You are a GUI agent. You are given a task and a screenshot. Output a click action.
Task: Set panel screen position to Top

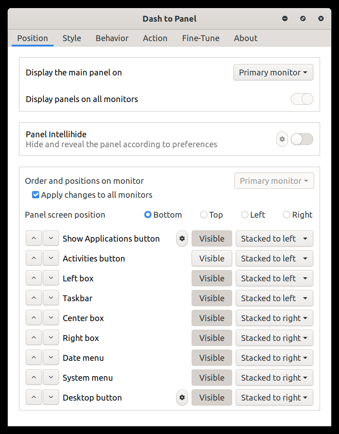click(x=203, y=215)
